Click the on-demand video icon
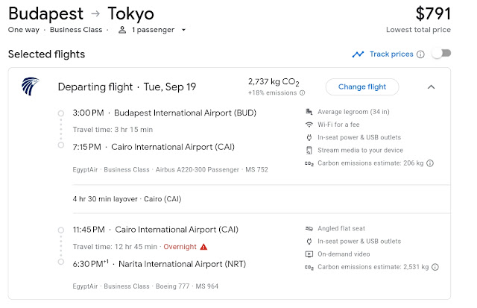This screenshot has width=477, height=308. tap(309, 254)
